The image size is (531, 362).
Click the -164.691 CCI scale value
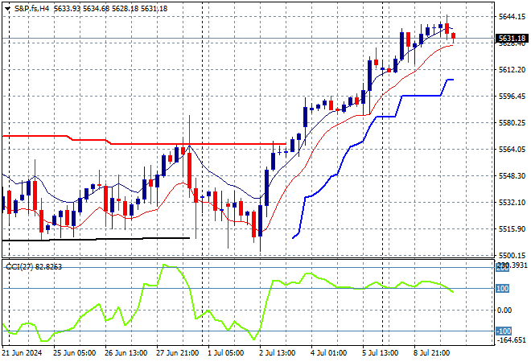click(x=512, y=340)
